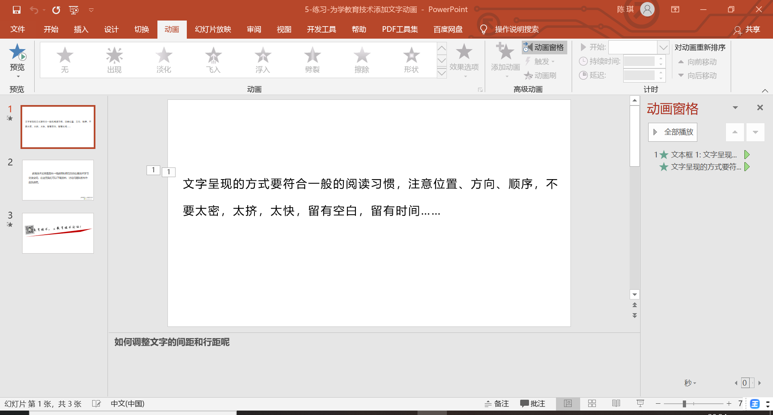Select the 淡化 animation effect
Image resolution: width=773 pixels, height=415 pixels.
tap(164, 60)
